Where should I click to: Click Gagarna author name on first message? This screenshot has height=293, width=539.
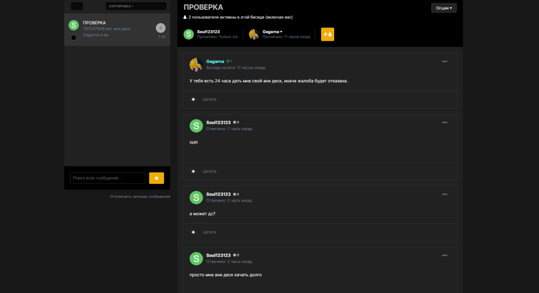click(215, 61)
